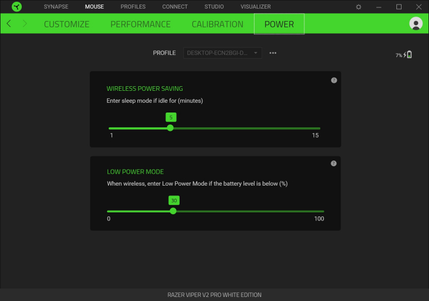Go to the PROFILES section
The height and width of the screenshot is (301, 429).
coord(133,6)
